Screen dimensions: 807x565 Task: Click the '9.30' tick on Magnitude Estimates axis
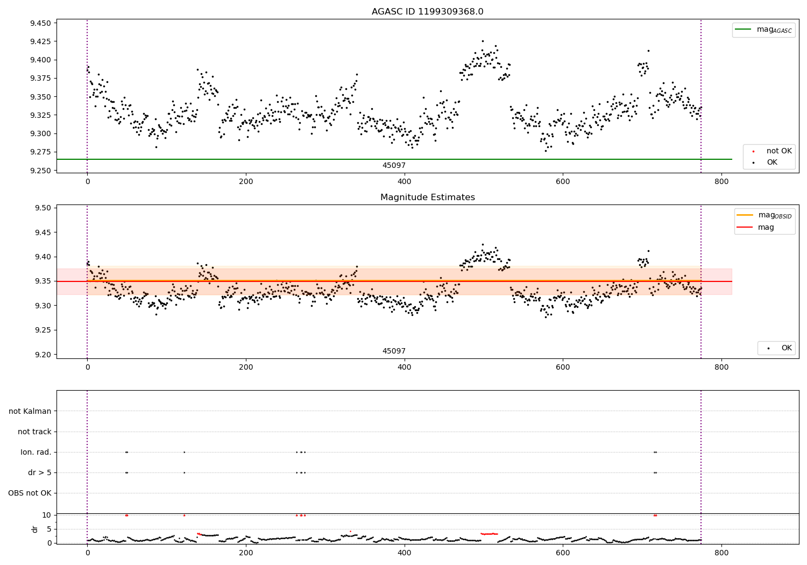(x=43, y=306)
